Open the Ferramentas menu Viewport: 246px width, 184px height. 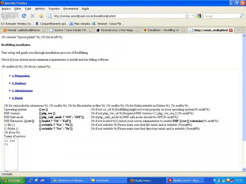pyautogui.click(x=71, y=9)
